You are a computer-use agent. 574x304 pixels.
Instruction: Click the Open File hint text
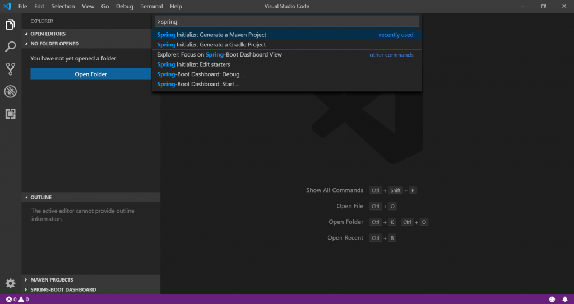pos(350,207)
